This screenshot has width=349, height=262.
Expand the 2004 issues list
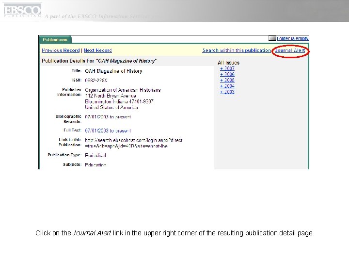[x=227, y=86]
